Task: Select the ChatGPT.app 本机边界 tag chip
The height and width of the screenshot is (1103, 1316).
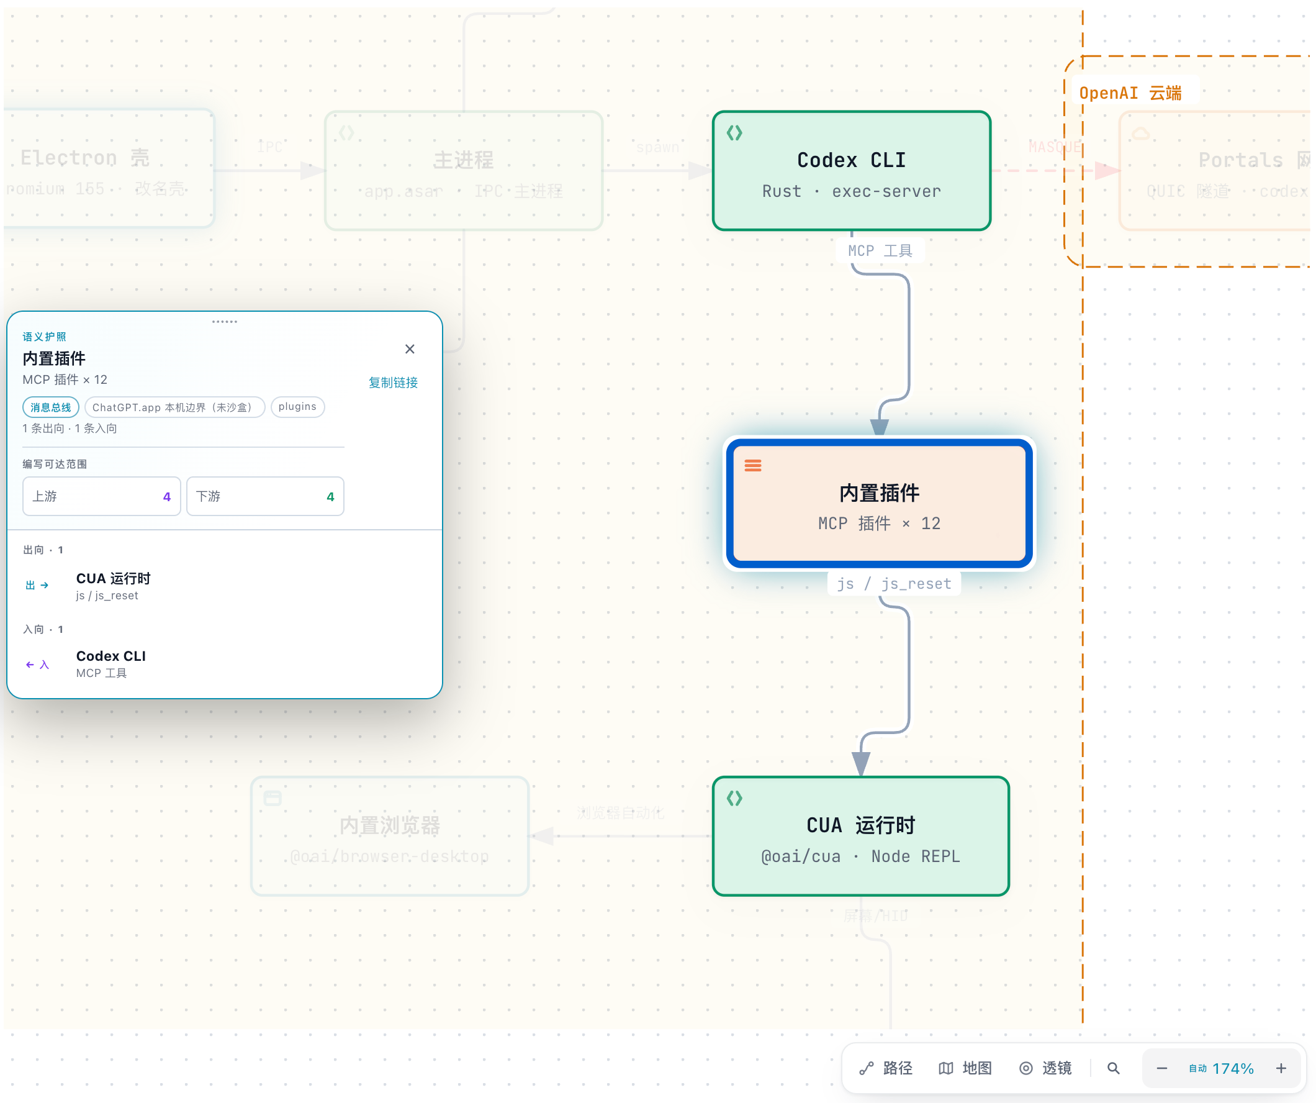Action: click(x=175, y=407)
